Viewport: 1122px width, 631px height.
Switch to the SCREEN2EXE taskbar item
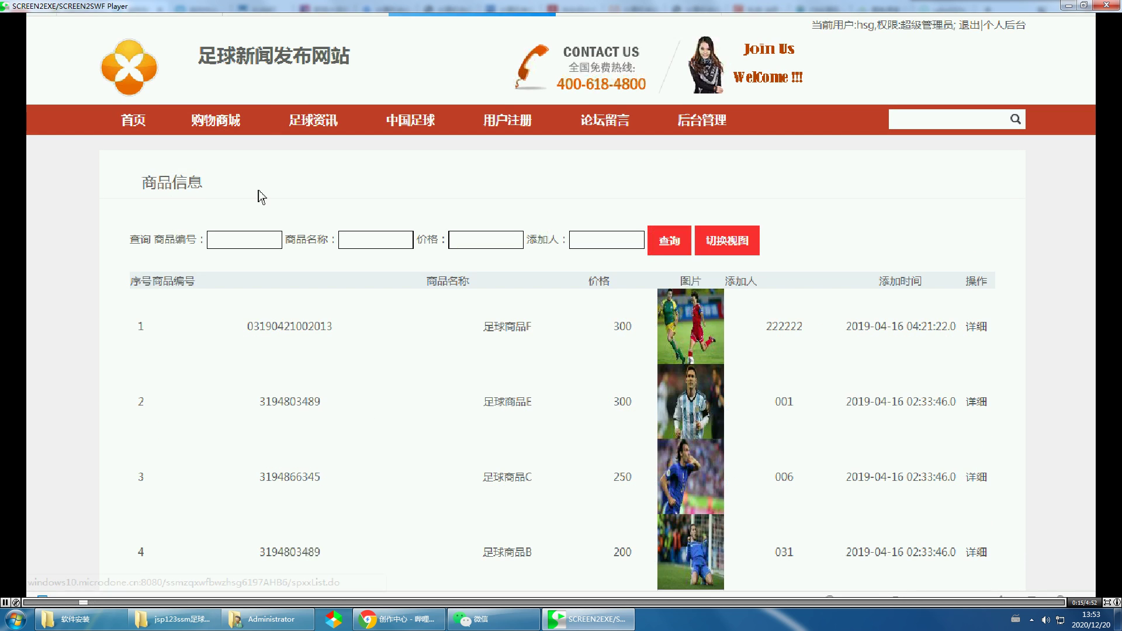pyautogui.click(x=588, y=619)
